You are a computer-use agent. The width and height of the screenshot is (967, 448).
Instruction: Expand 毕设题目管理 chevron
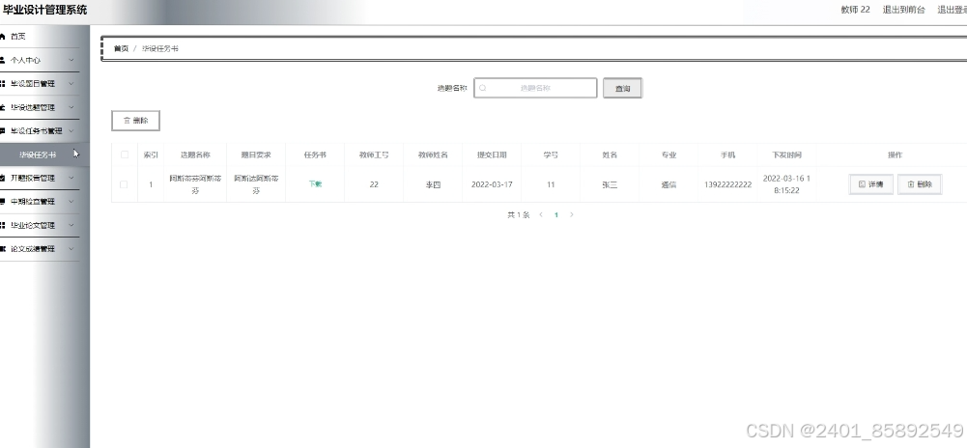coord(71,84)
